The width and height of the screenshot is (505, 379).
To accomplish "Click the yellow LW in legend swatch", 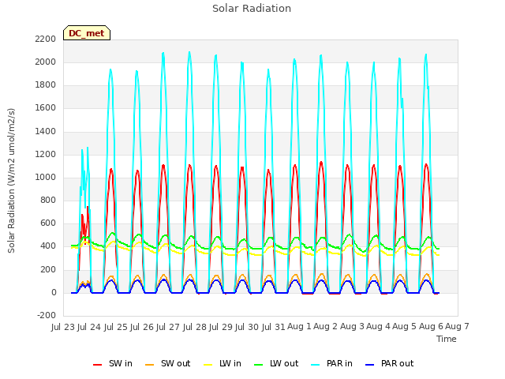I will (208, 365).
